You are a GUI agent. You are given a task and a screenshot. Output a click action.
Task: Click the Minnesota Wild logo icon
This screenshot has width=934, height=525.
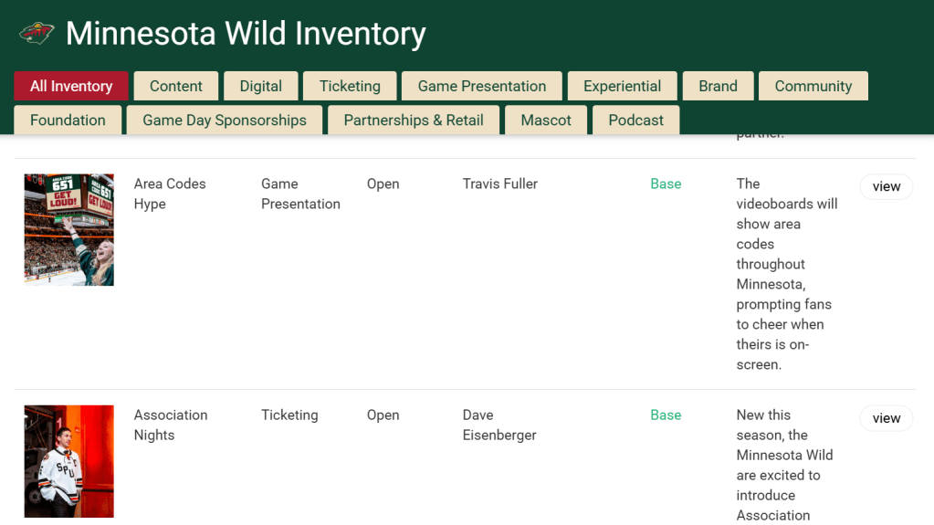tap(37, 34)
